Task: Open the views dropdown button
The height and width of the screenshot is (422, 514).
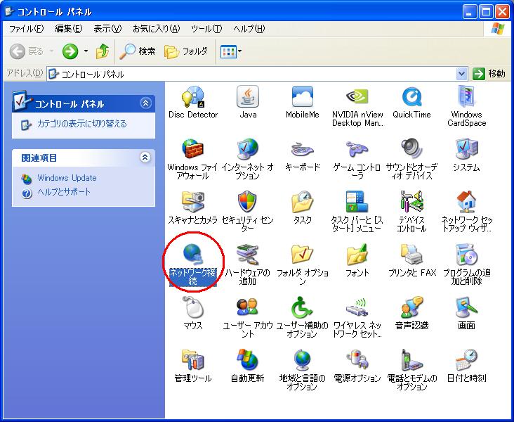Action: click(231, 51)
